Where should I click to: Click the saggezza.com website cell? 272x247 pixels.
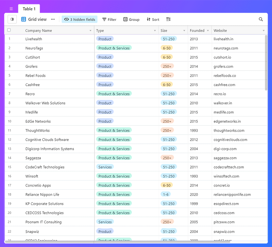[239, 158]
